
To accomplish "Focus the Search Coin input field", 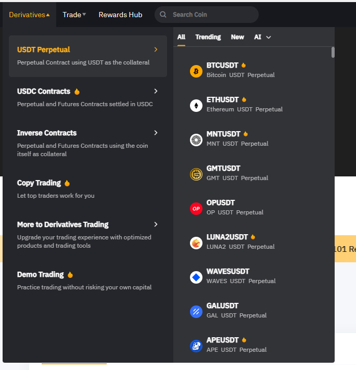I will click(207, 15).
